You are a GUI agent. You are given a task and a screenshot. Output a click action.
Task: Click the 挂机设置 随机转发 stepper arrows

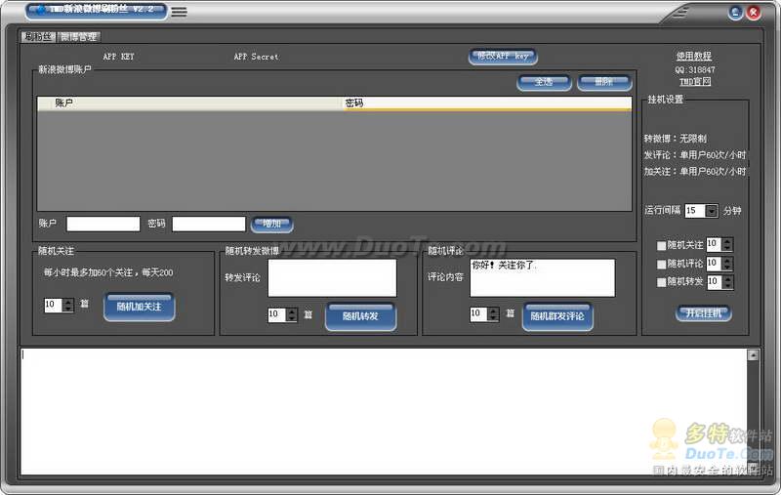point(727,282)
